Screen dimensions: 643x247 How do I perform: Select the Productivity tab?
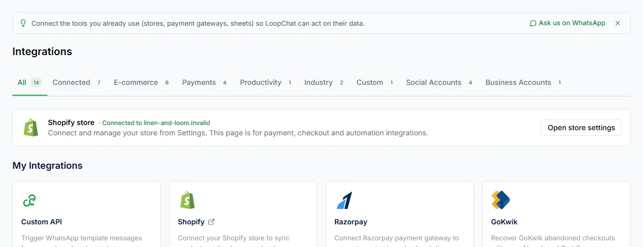[x=266, y=82]
